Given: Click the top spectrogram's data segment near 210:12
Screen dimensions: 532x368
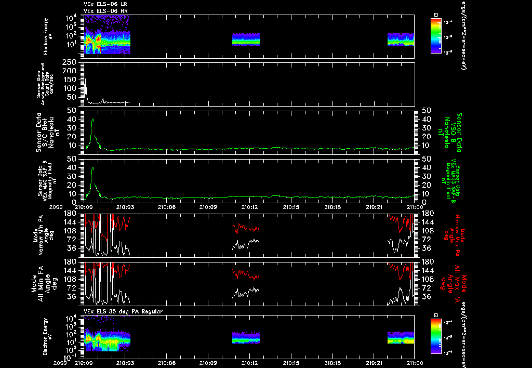Looking at the screenshot, I should 246,39.
